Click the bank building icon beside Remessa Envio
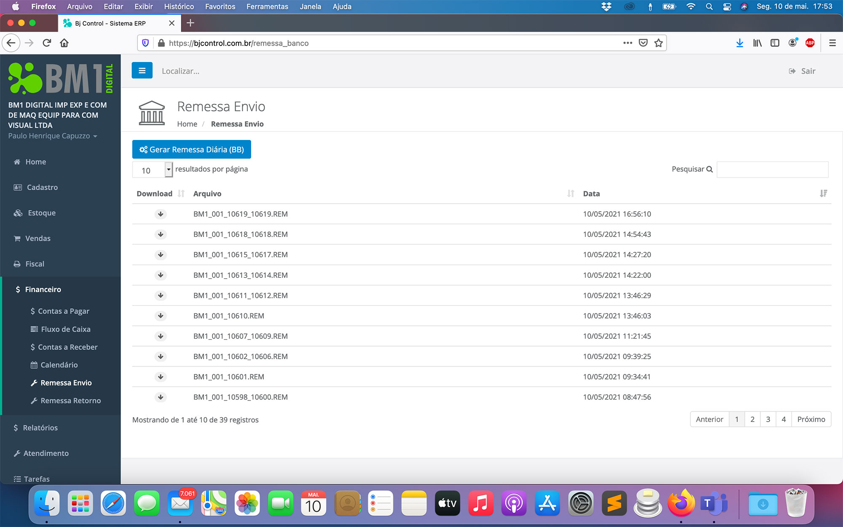The image size is (843, 527). (151, 113)
